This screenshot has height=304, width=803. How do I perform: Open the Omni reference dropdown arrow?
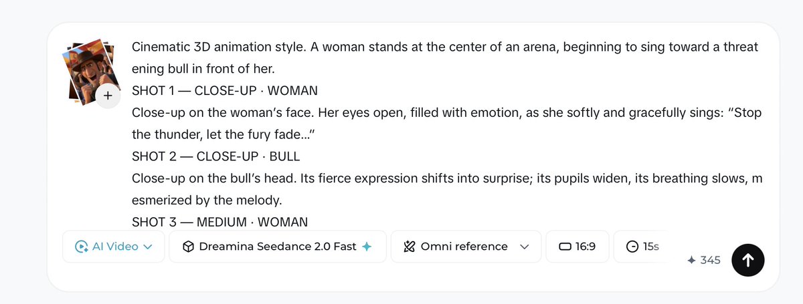(x=525, y=247)
